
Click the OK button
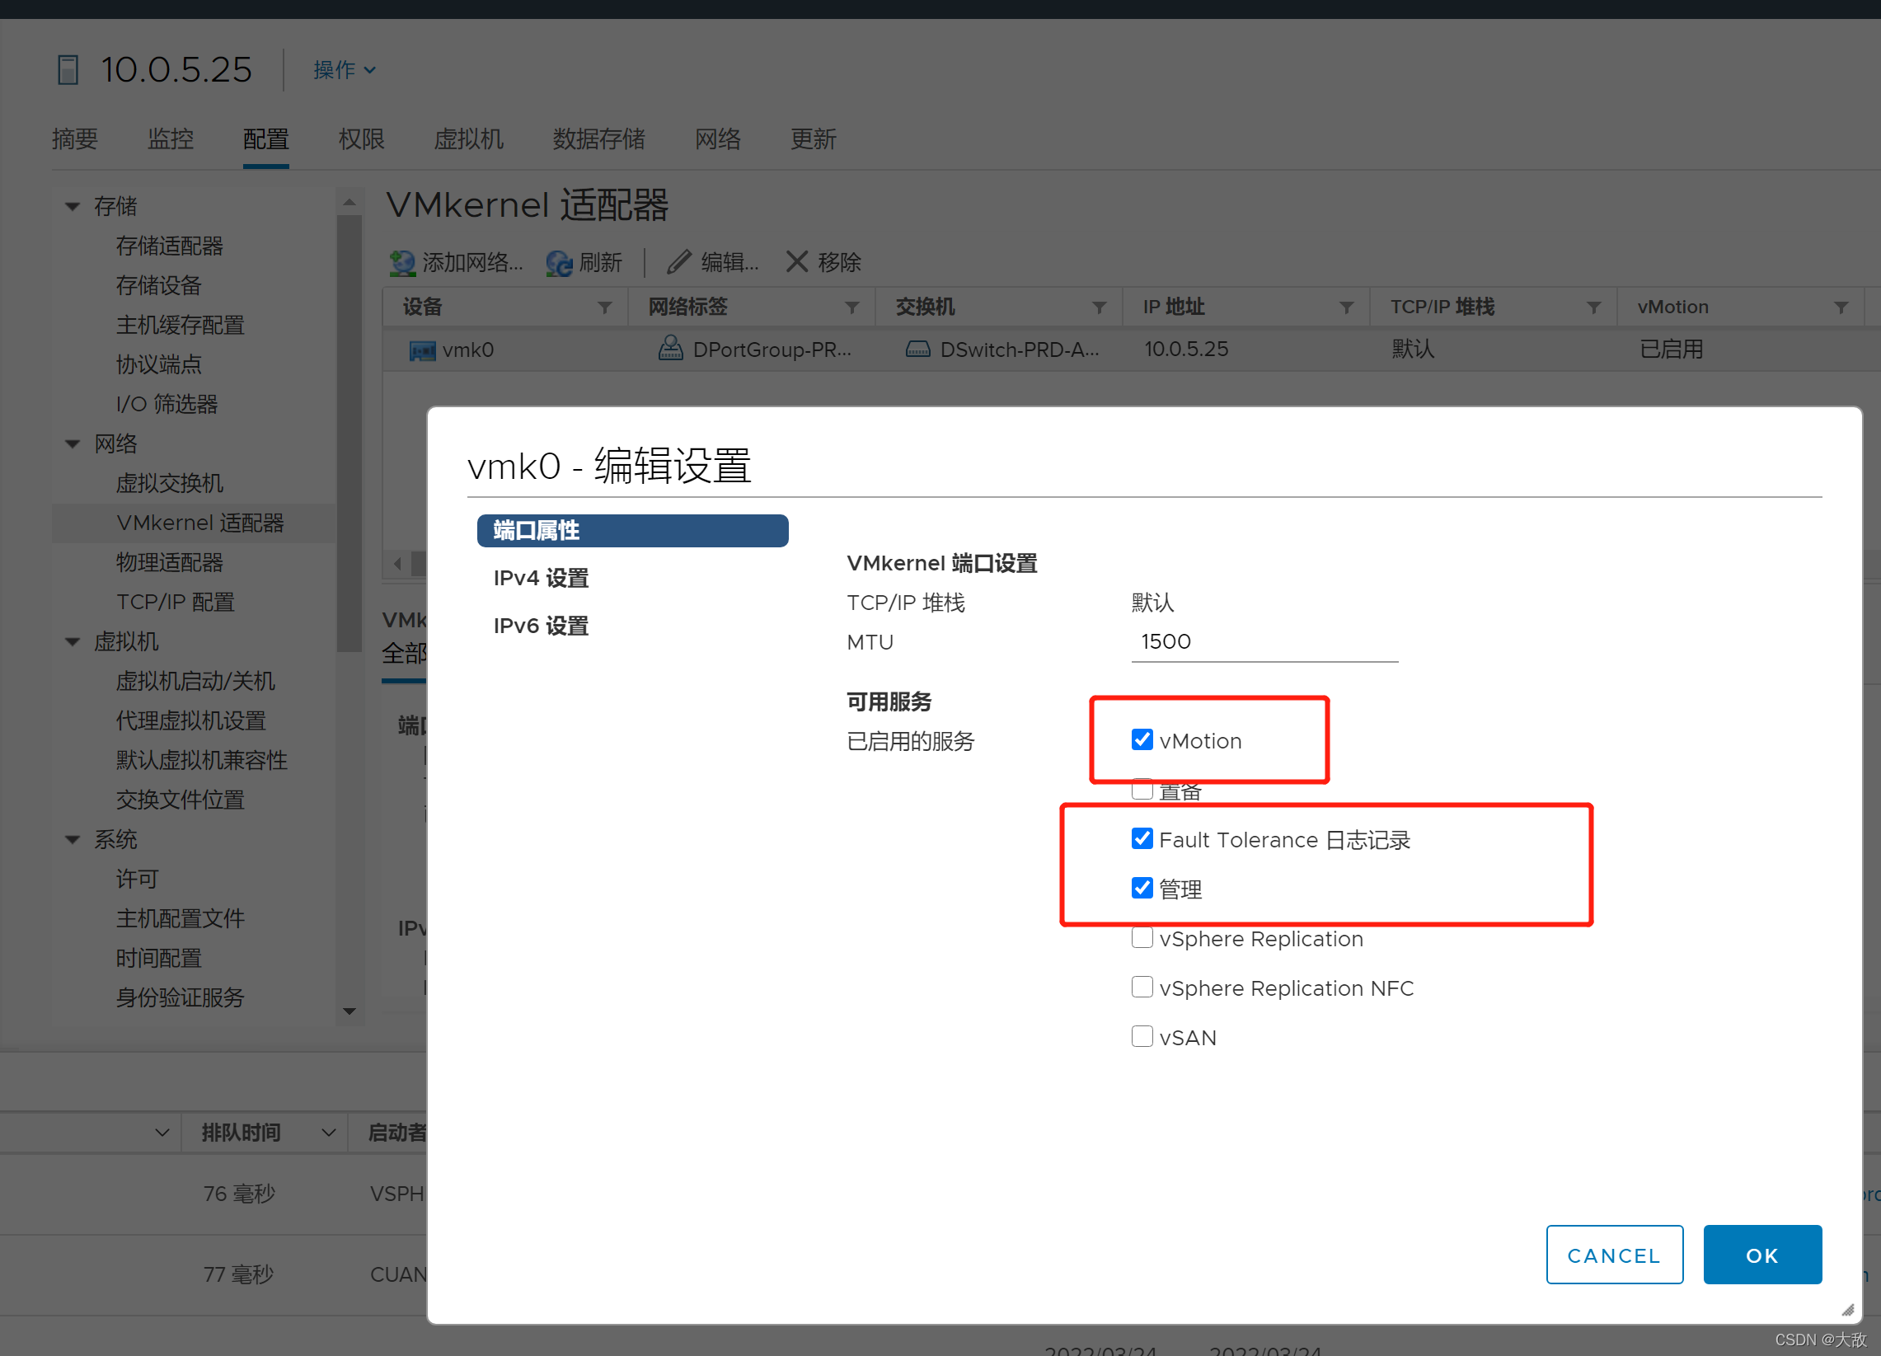1761,1255
